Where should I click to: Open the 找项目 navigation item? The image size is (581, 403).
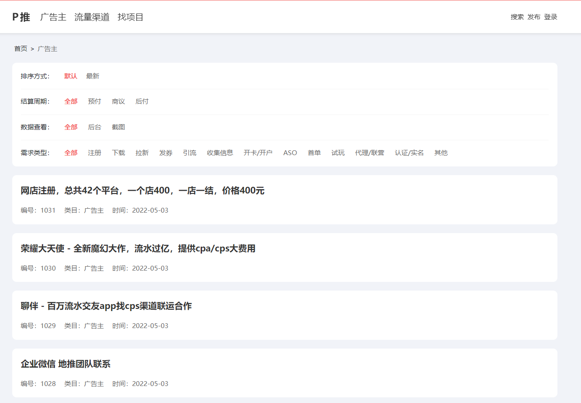coord(130,17)
